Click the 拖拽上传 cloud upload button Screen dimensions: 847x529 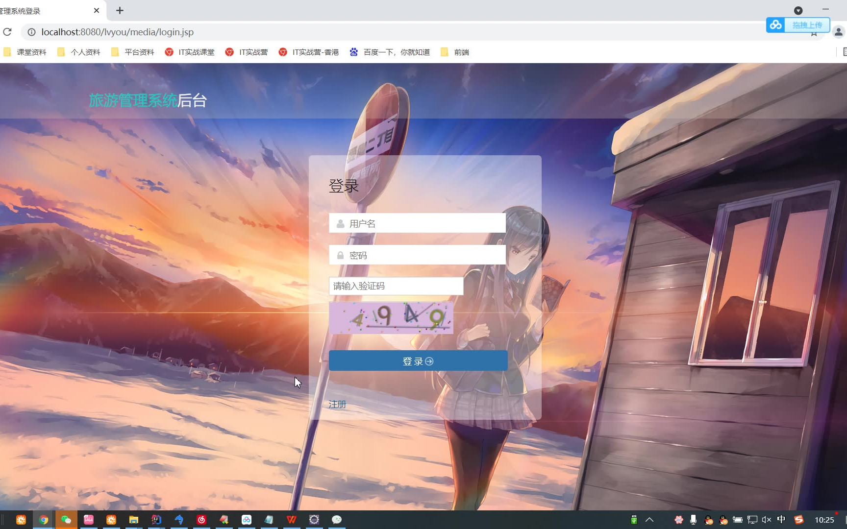tap(797, 25)
